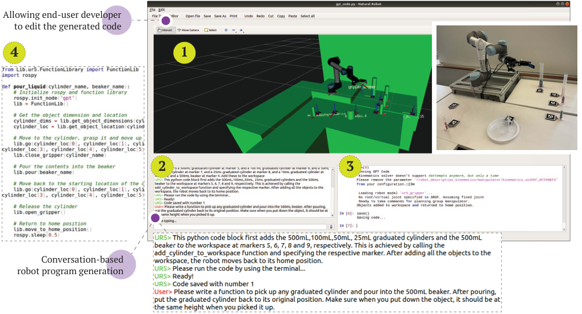Open the blue minus tool dropdown

(x=234, y=30)
